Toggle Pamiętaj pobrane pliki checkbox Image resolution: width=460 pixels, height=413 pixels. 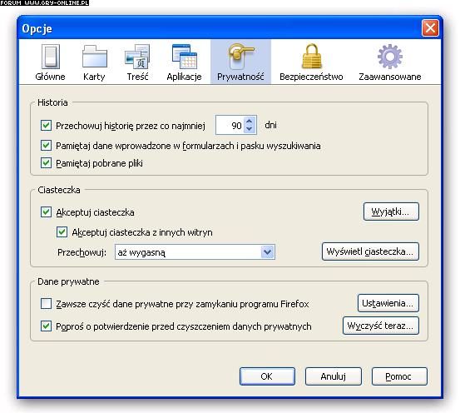(46, 162)
